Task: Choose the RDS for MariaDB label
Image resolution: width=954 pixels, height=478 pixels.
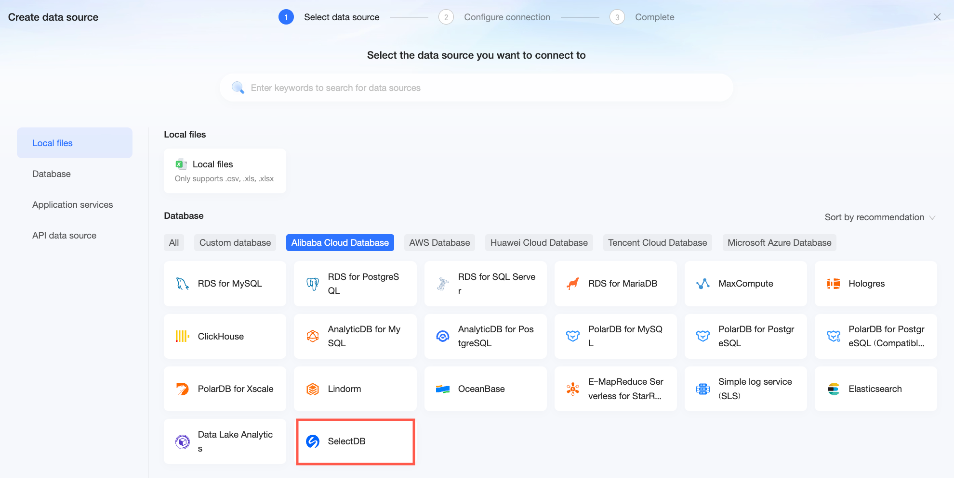Action: [623, 284]
